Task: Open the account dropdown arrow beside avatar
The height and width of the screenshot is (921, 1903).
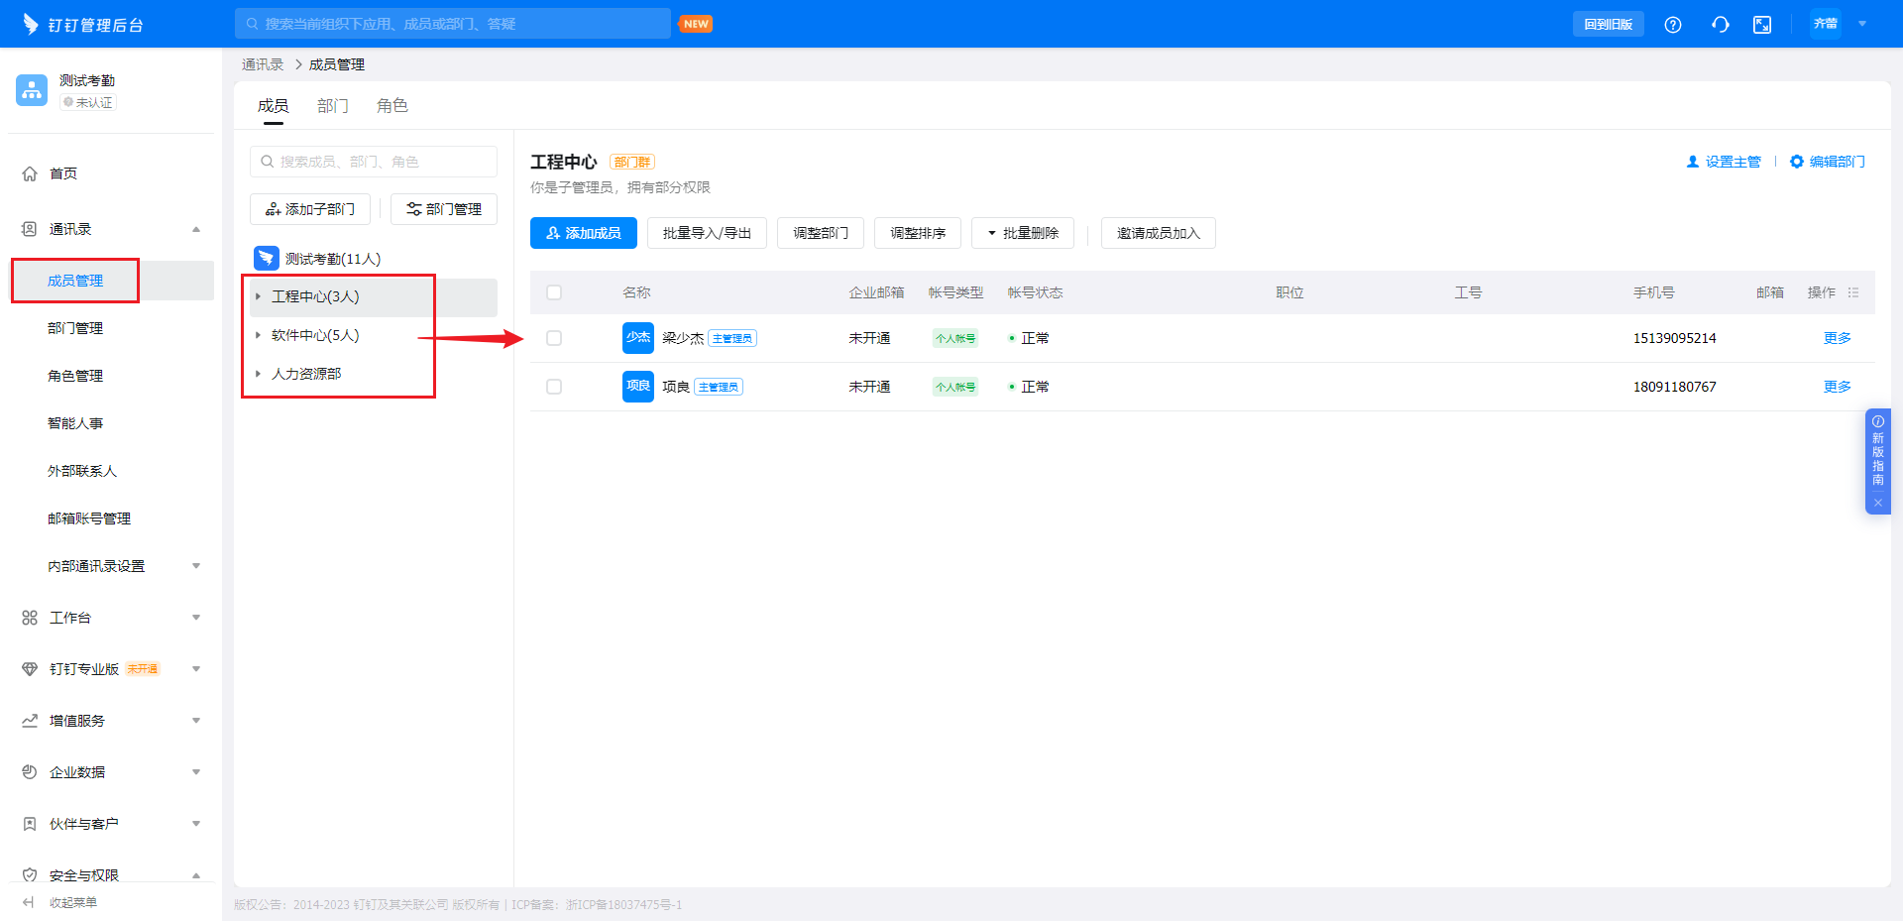Action: coord(1862,24)
